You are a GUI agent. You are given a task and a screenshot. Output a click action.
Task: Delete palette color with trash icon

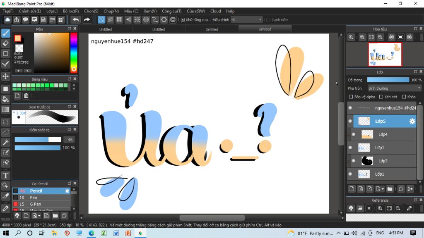(x=26, y=95)
